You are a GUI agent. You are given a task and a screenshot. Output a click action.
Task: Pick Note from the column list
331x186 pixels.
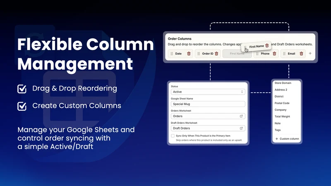pyautogui.click(x=278, y=123)
